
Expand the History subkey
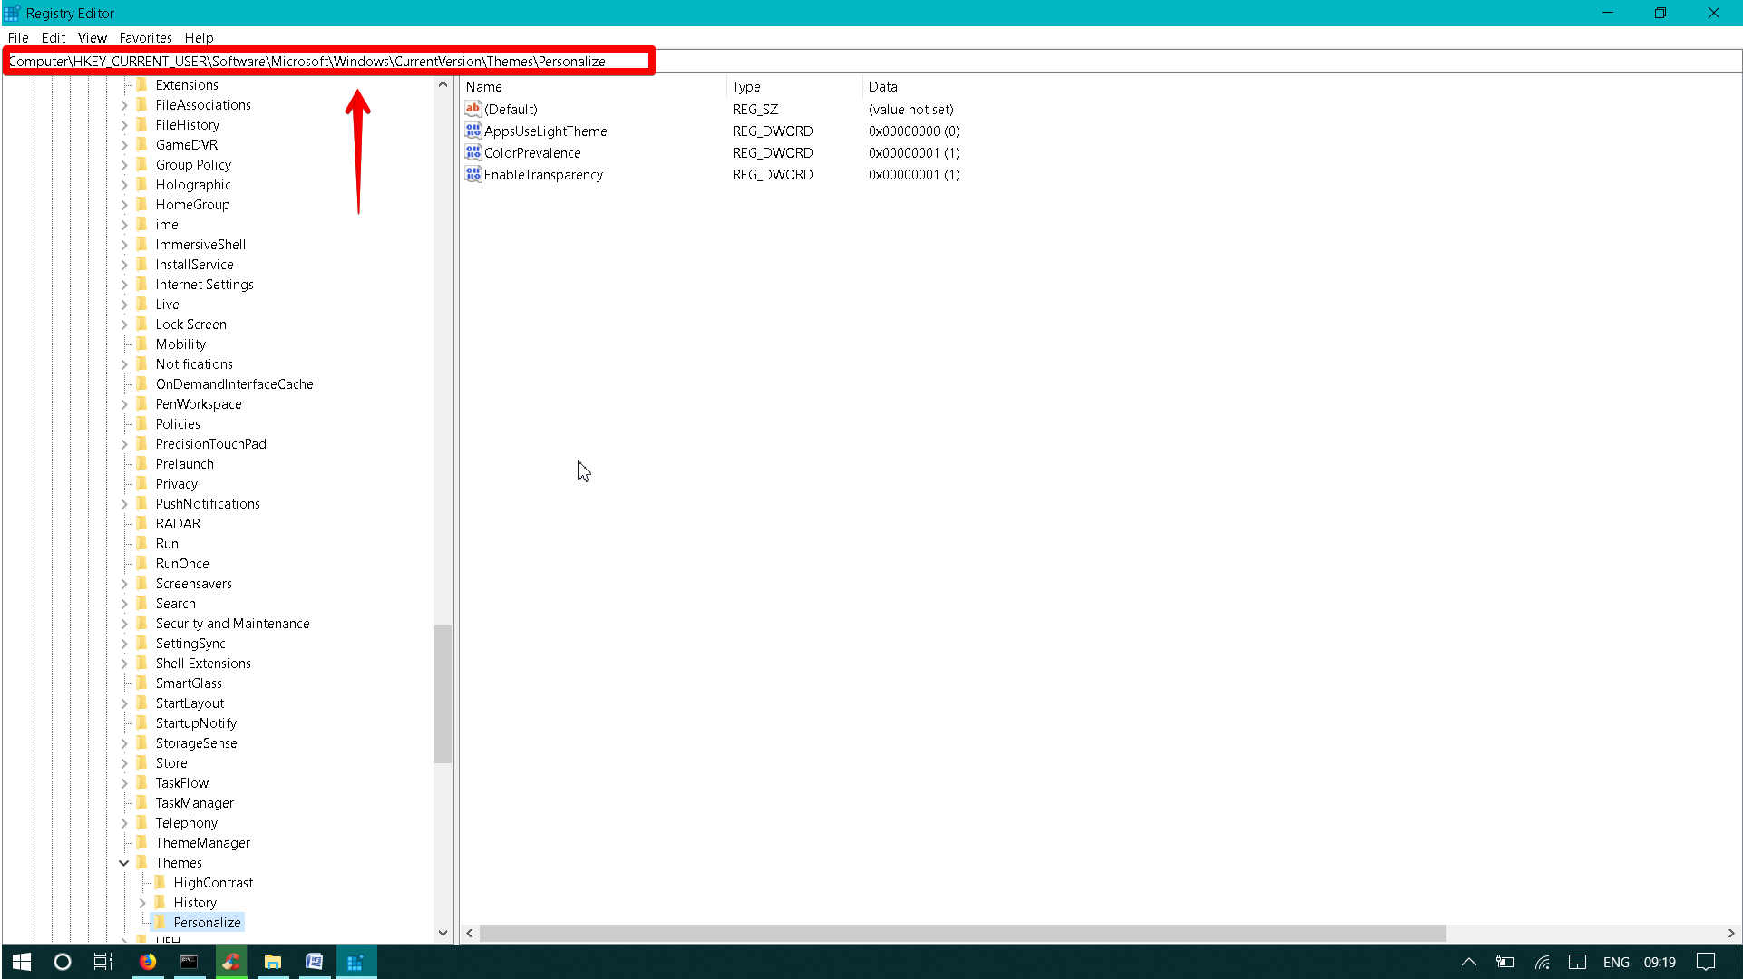[x=142, y=903]
